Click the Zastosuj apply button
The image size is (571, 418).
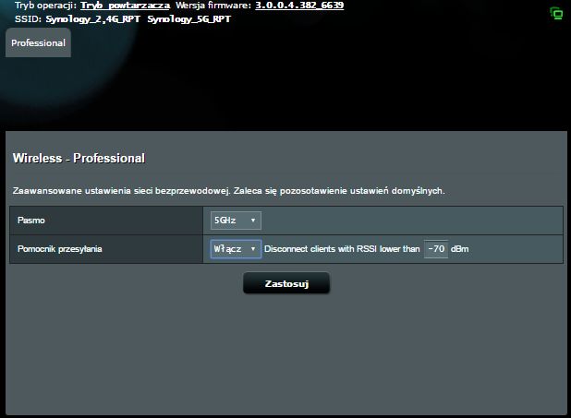[286, 283]
